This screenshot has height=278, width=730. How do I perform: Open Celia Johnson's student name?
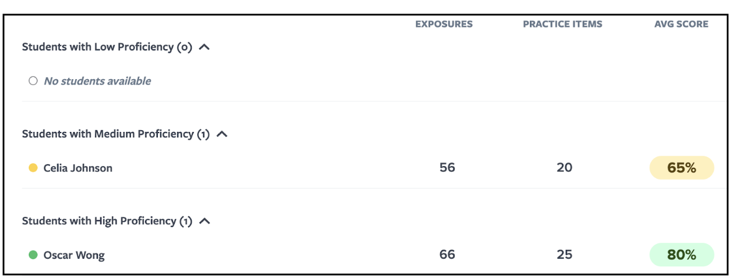[x=78, y=168]
